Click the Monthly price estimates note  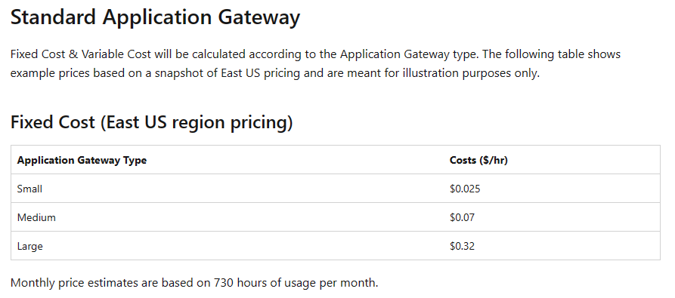pyautogui.click(x=194, y=283)
